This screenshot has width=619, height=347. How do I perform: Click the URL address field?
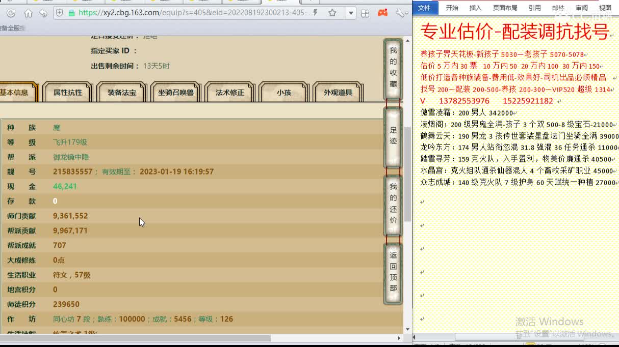[x=193, y=13]
